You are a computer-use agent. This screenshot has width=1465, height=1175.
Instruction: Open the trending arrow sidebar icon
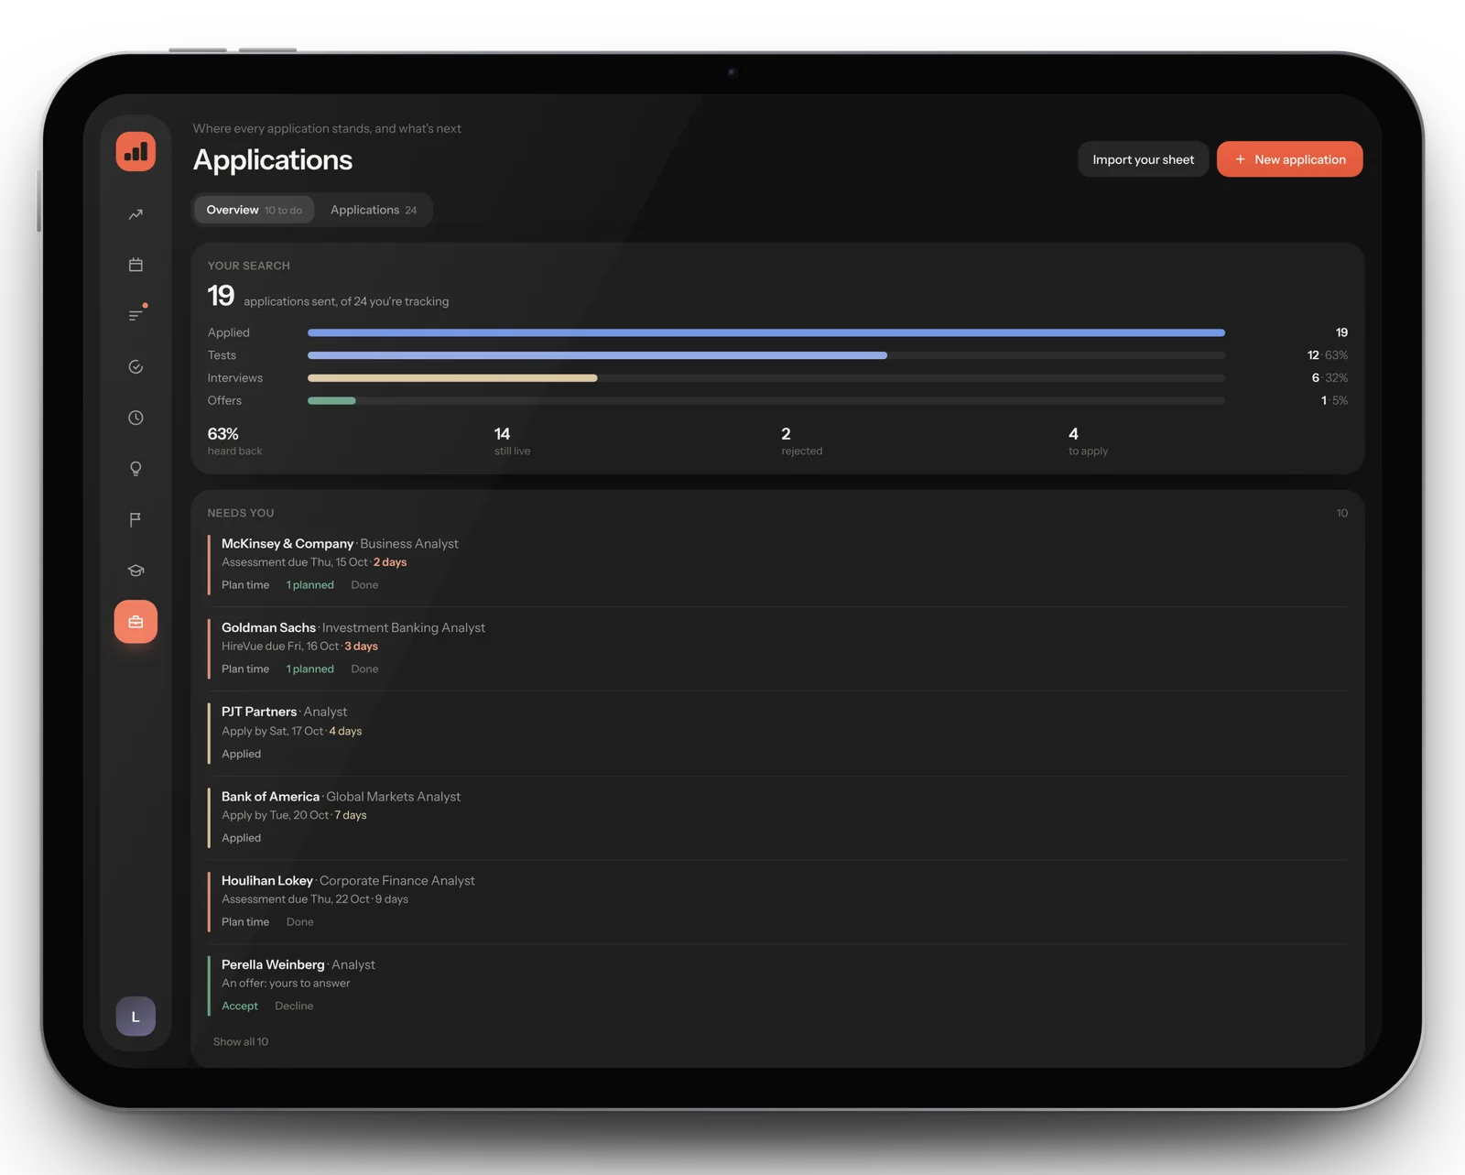[x=136, y=214]
